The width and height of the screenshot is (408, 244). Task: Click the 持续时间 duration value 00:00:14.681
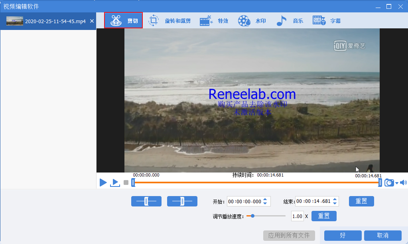[x=270, y=175]
